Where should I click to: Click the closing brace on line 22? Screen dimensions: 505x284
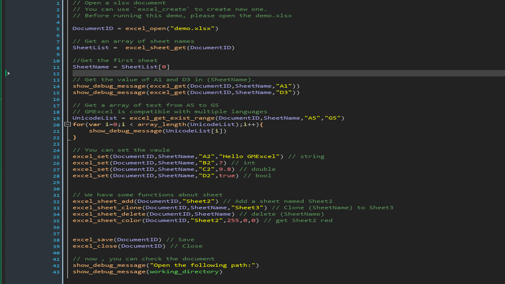74,137
